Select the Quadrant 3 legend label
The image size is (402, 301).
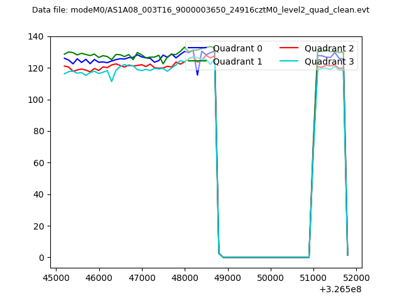click(329, 61)
